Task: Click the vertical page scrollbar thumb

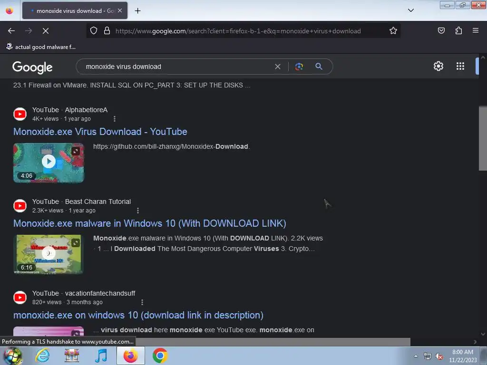Action: [x=483, y=138]
